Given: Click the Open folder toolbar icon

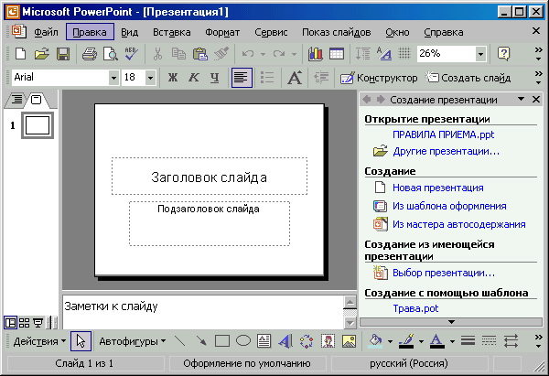Looking at the screenshot, I should pos(42,54).
